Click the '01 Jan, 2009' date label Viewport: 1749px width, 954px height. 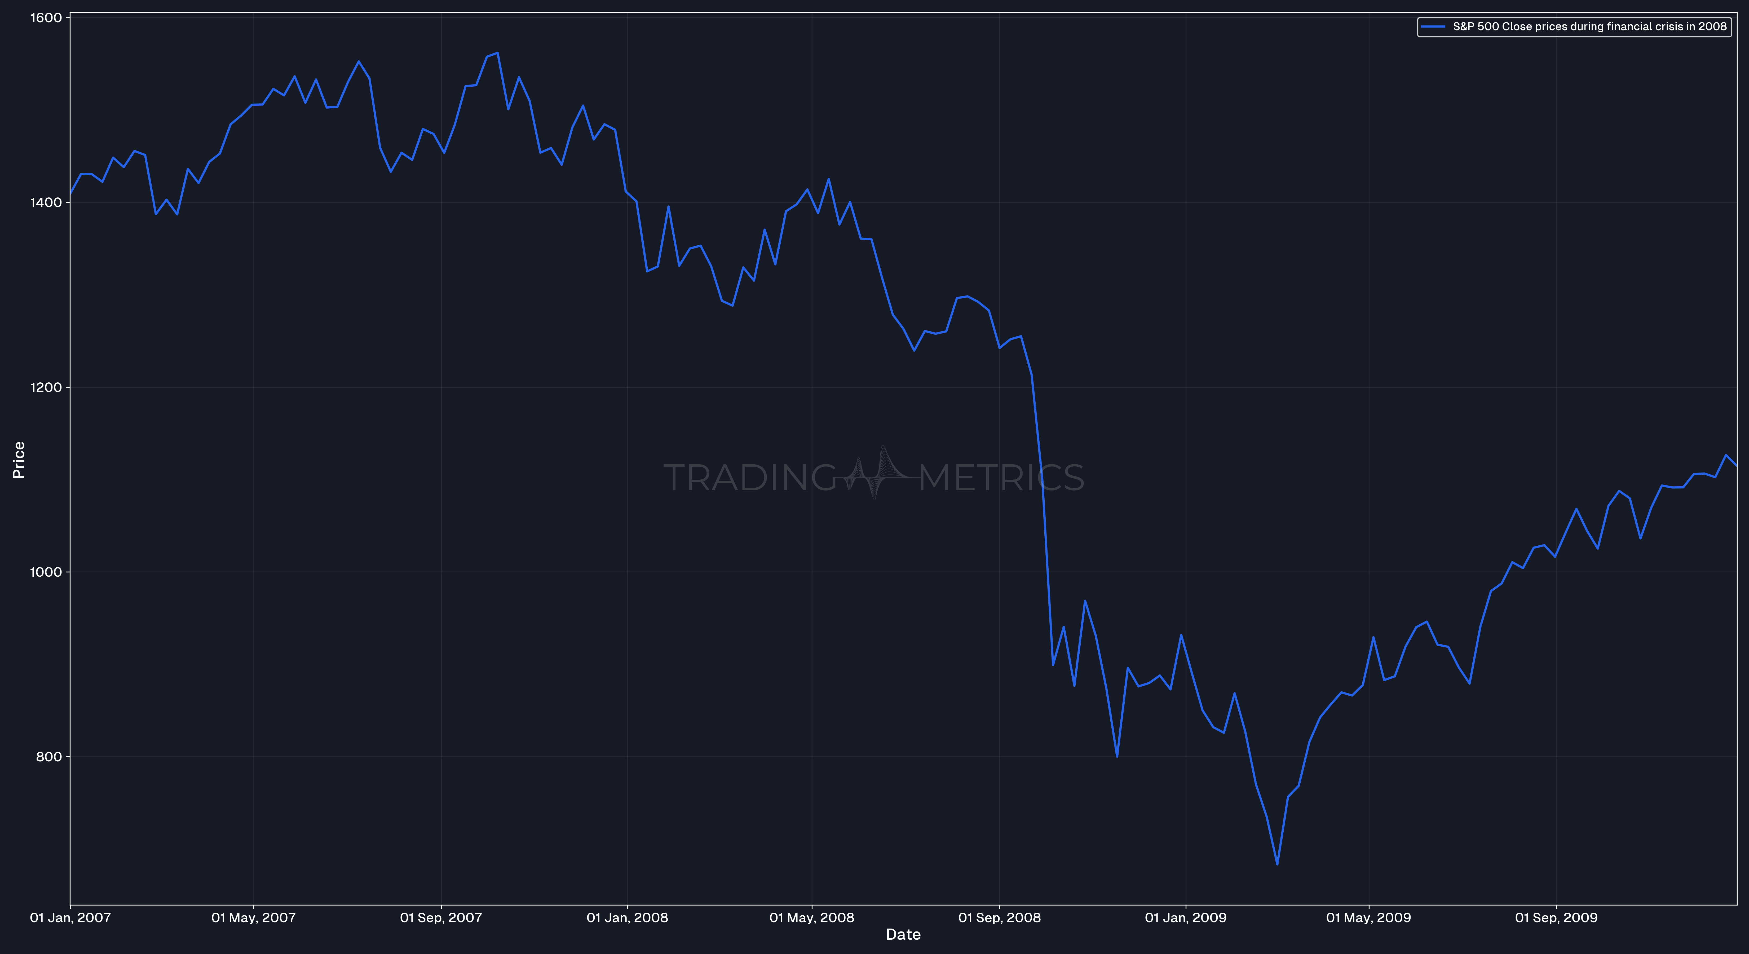[1185, 917]
